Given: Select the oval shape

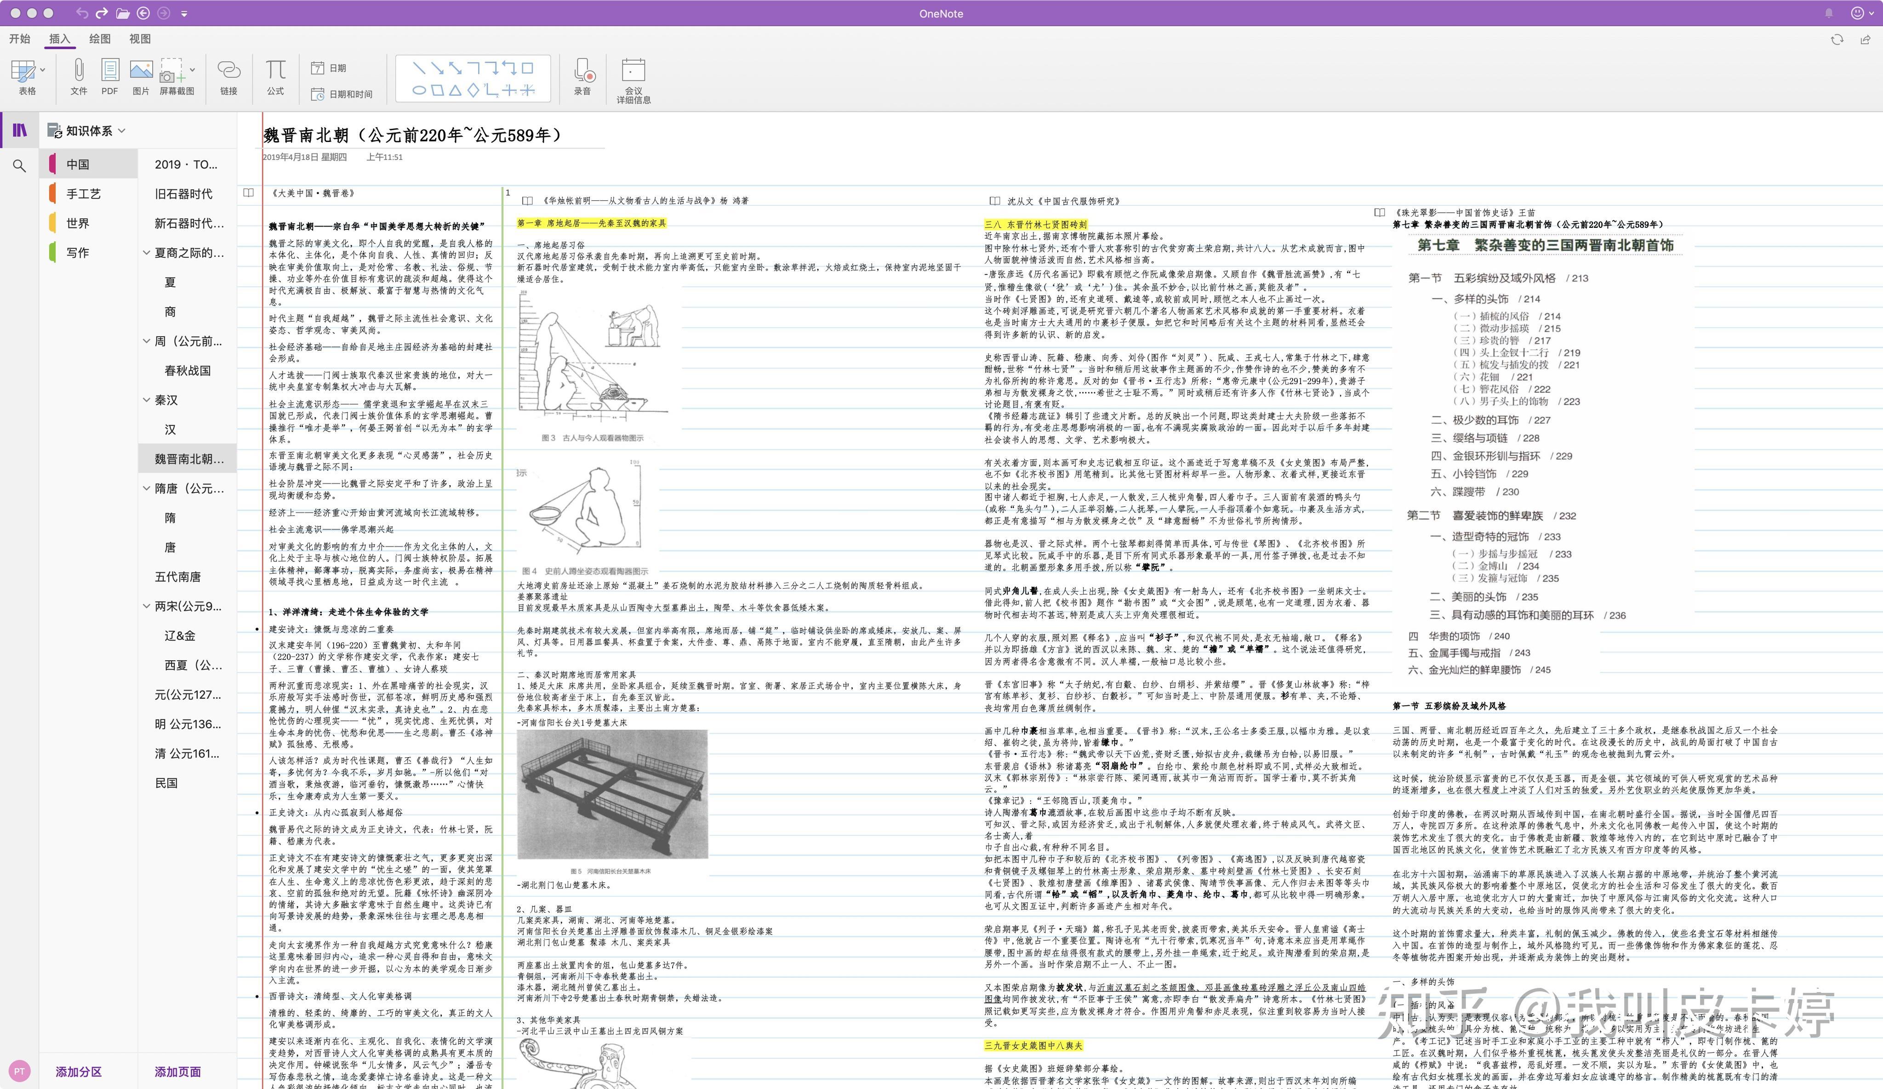Looking at the screenshot, I should pyautogui.click(x=419, y=91).
